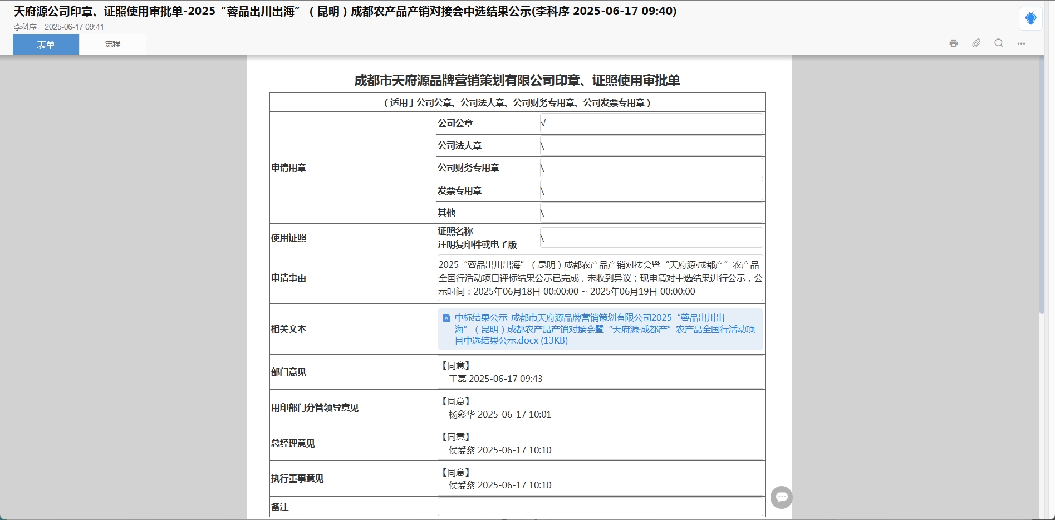1055x520 pixels.
Task: Click the 申请事由 text area
Action: tap(600, 278)
